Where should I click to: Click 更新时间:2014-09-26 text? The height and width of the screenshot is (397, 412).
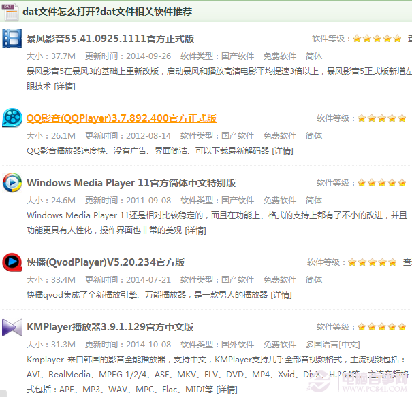tap(128, 56)
